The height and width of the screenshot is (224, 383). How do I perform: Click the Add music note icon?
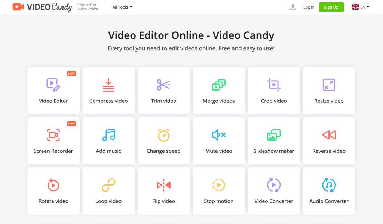(108, 135)
